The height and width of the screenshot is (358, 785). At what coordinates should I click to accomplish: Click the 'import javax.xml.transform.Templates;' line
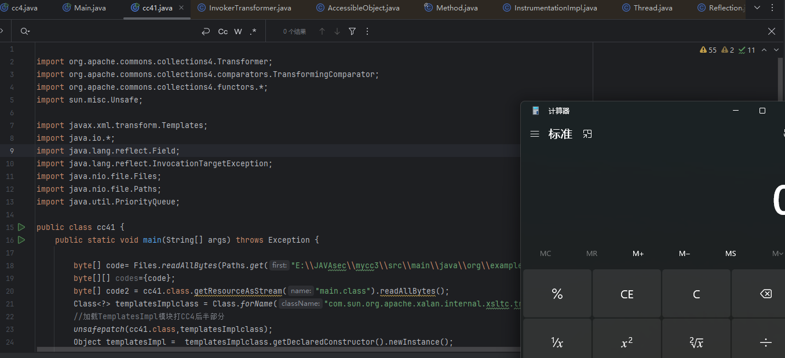click(x=122, y=125)
